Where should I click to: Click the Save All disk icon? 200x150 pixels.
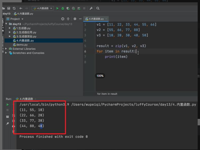point(9,8)
